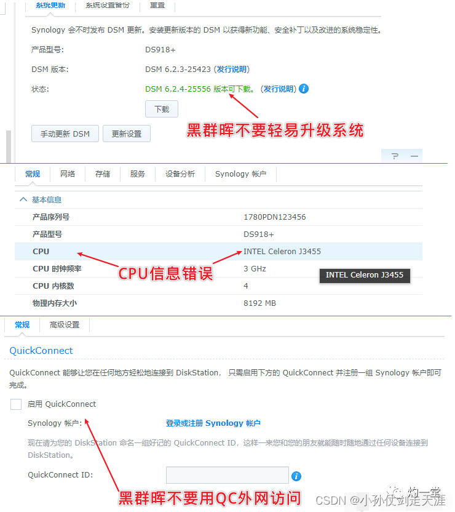This screenshot has width=455, height=512.
Task: Switch to the 网络 tab
Action: [x=68, y=174]
